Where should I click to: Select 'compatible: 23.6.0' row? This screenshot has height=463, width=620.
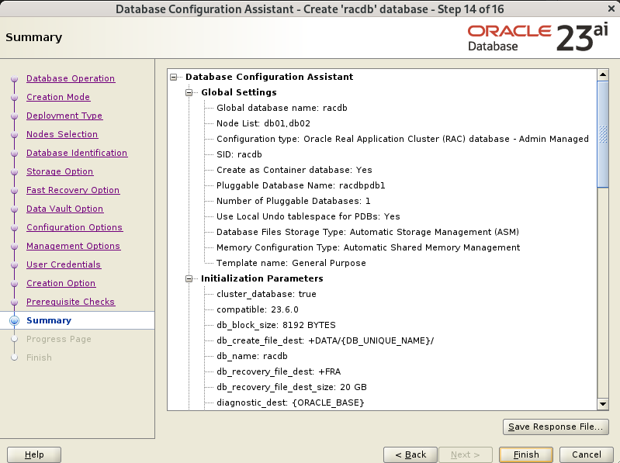258,309
